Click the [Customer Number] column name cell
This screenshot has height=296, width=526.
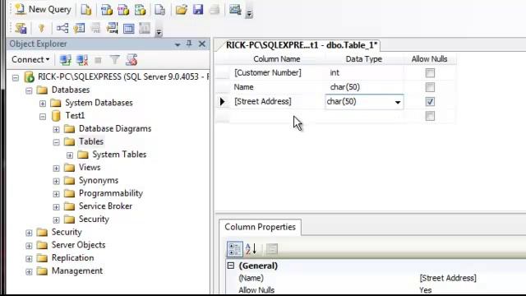tap(277, 73)
